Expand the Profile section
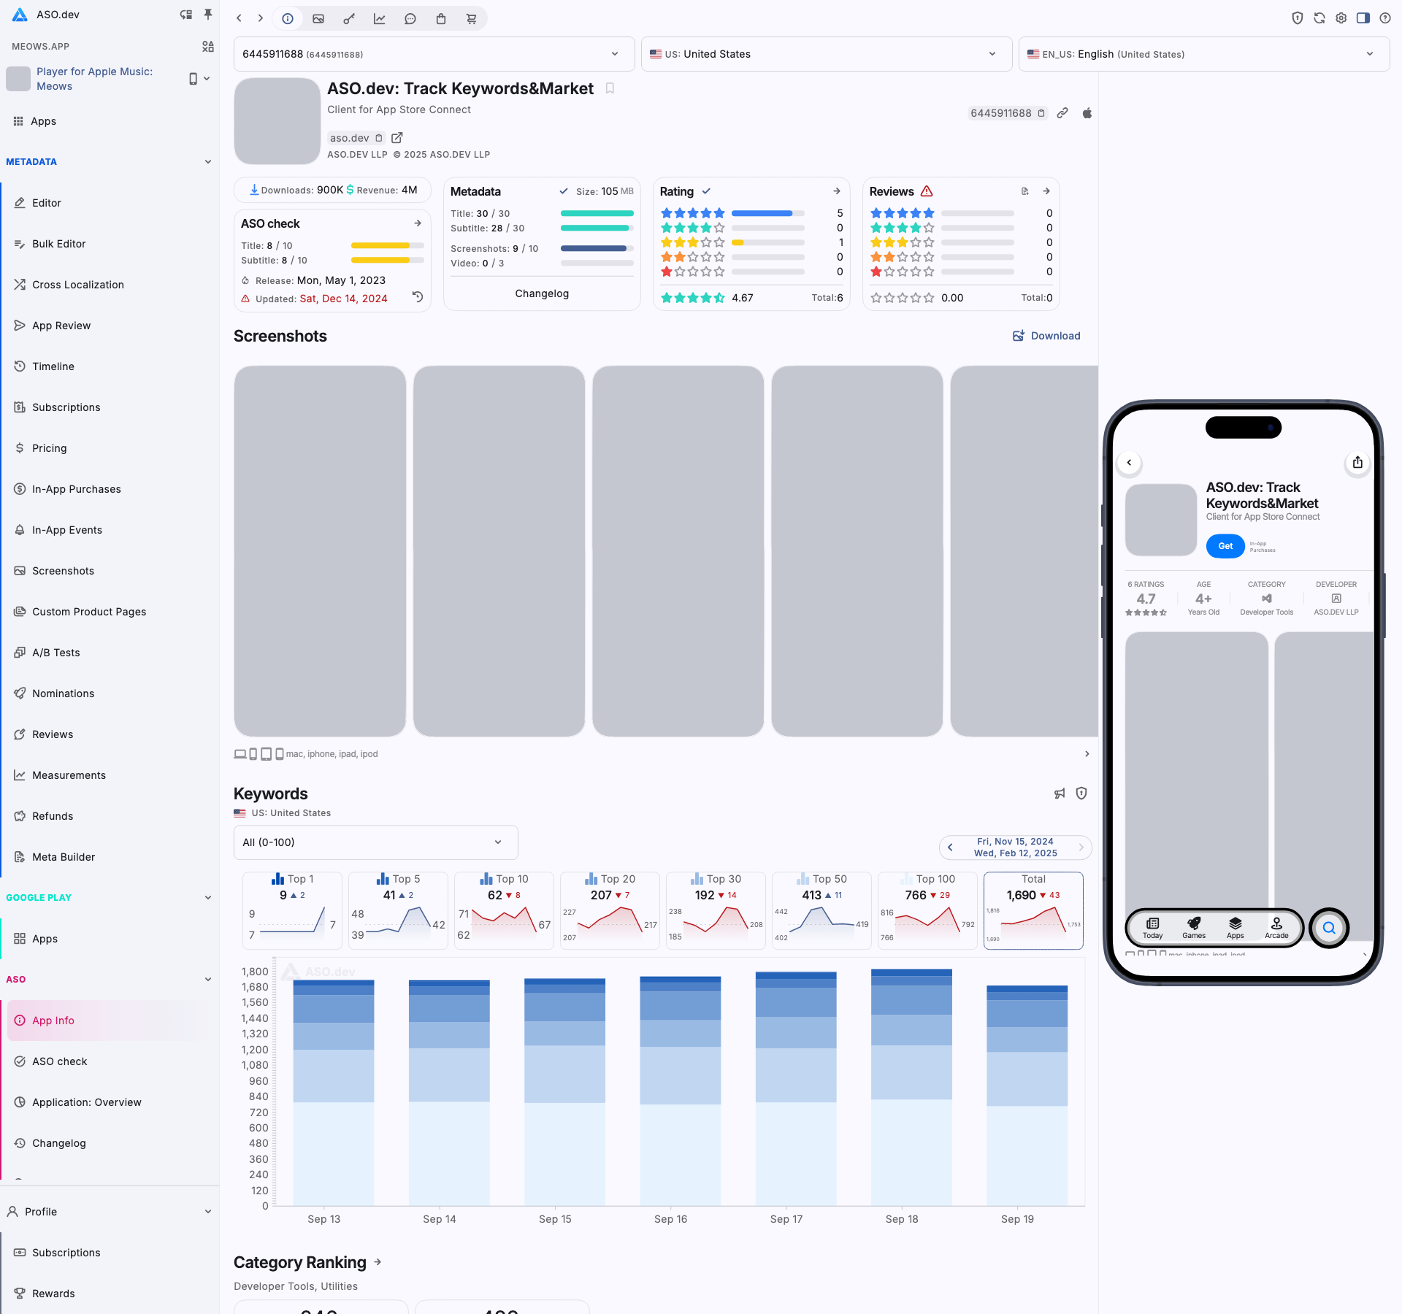The image size is (1402, 1314). click(x=208, y=1212)
